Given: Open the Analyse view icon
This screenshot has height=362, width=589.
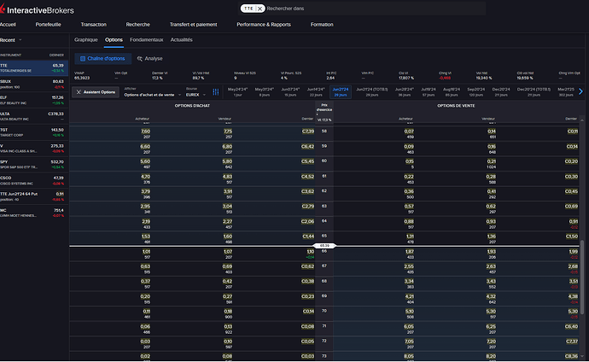Looking at the screenshot, I should pyautogui.click(x=139, y=58).
